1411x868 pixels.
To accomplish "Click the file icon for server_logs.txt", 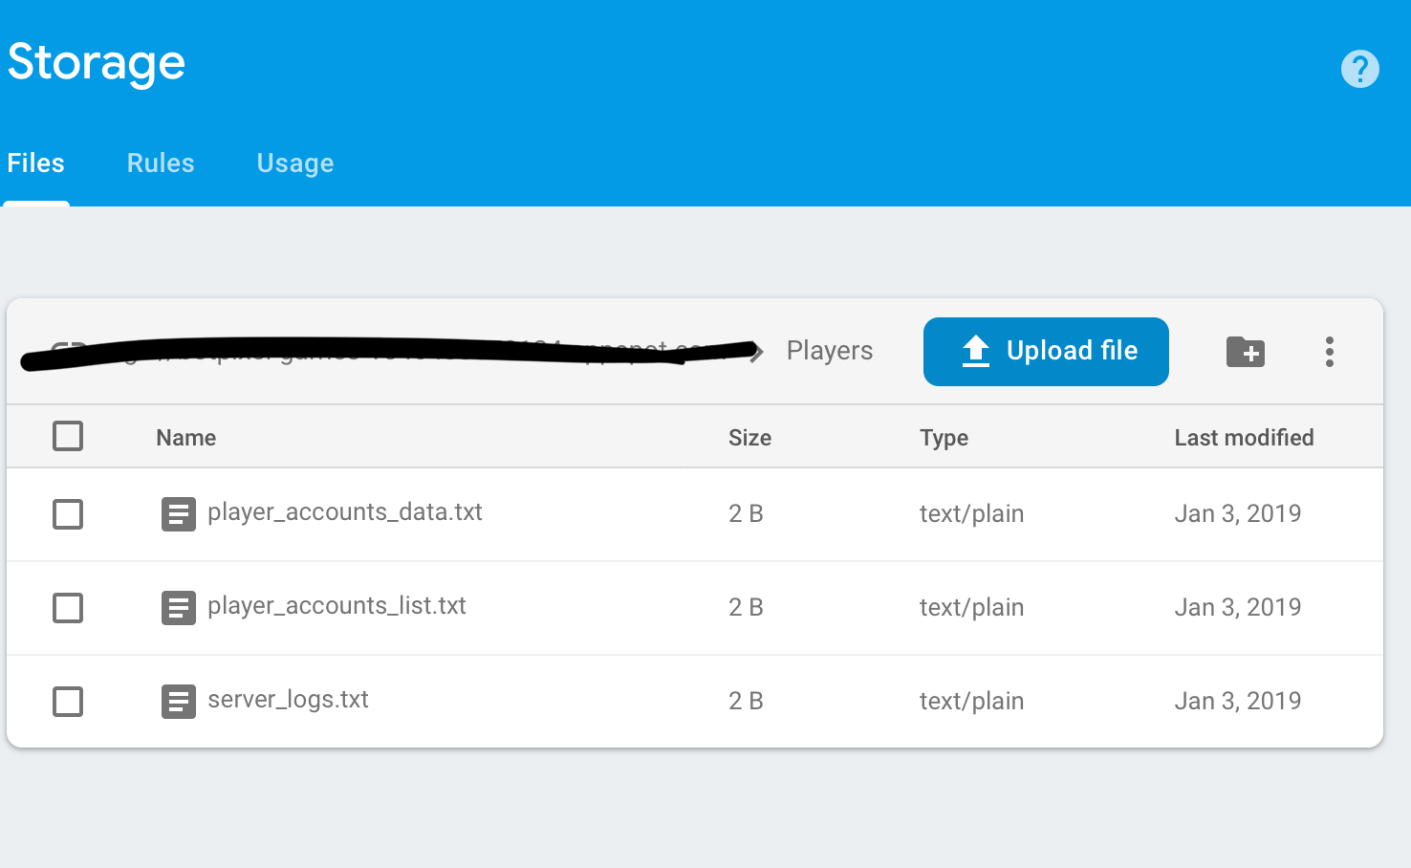I will 178,702.
